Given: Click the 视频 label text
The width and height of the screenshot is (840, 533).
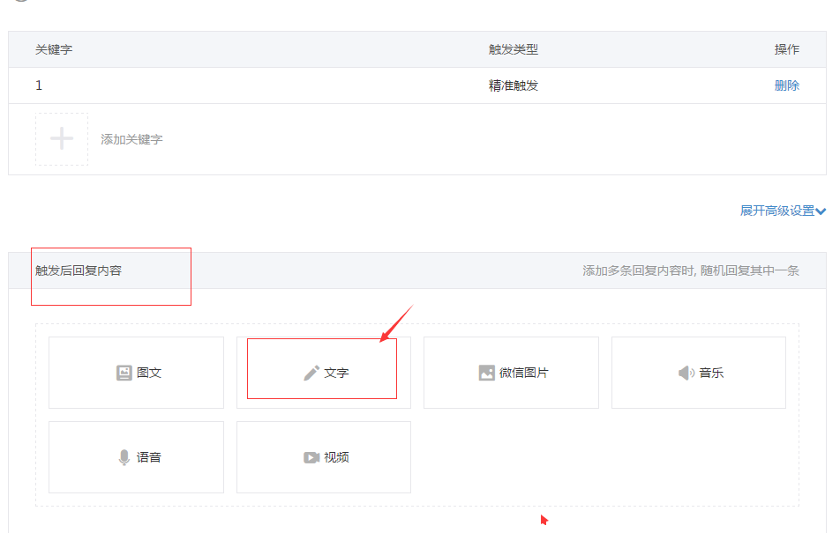Looking at the screenshot, I should (336, 457).
